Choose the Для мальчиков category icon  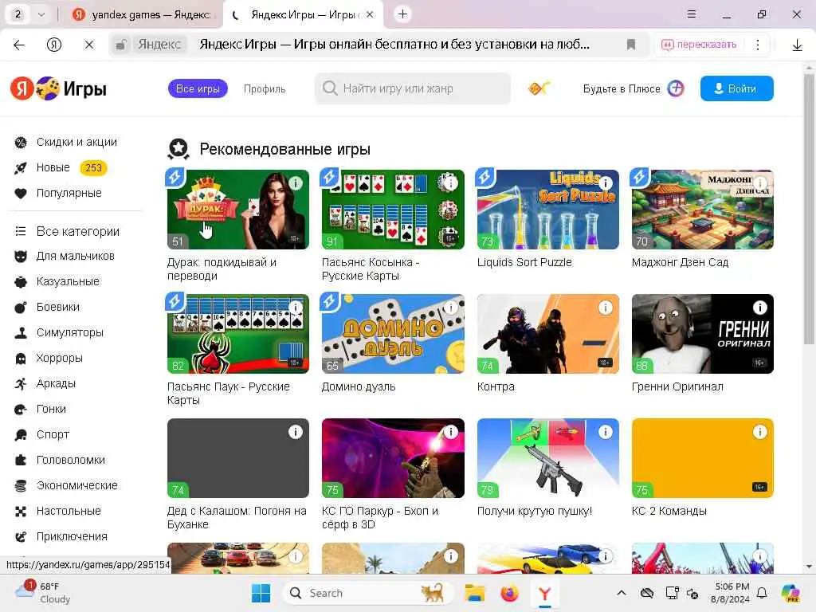pos(20,256)
